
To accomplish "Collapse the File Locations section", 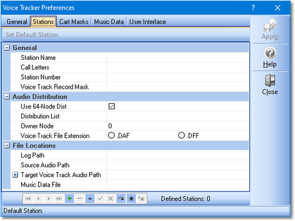I will (7, 146).
